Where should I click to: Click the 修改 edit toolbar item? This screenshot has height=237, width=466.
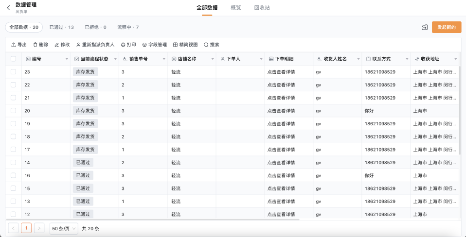(x=62, y=45)
